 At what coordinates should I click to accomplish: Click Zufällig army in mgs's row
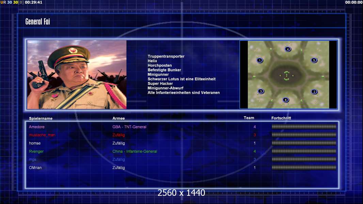click(x=119, y=159)
